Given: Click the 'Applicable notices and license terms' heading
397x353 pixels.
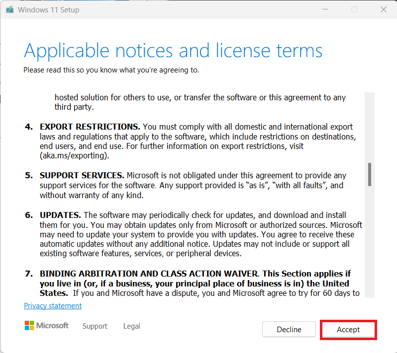Looking at the screenshot, I should coord(173,51).
